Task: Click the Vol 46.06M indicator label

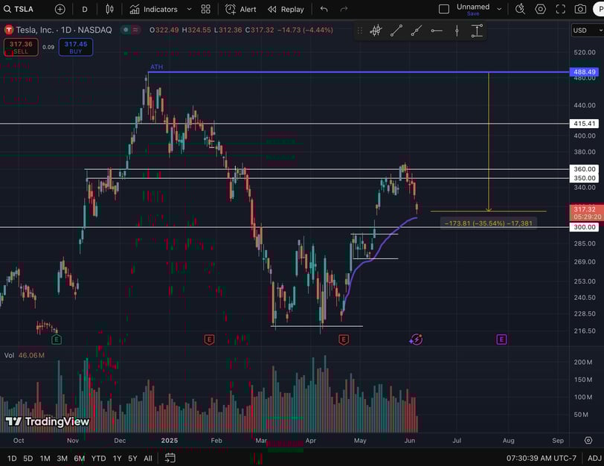Action: pos(25,355)
